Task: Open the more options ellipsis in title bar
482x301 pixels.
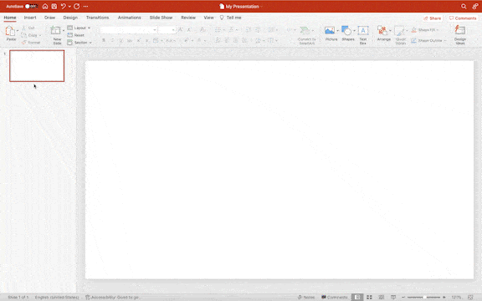Action: pos(85,6)
